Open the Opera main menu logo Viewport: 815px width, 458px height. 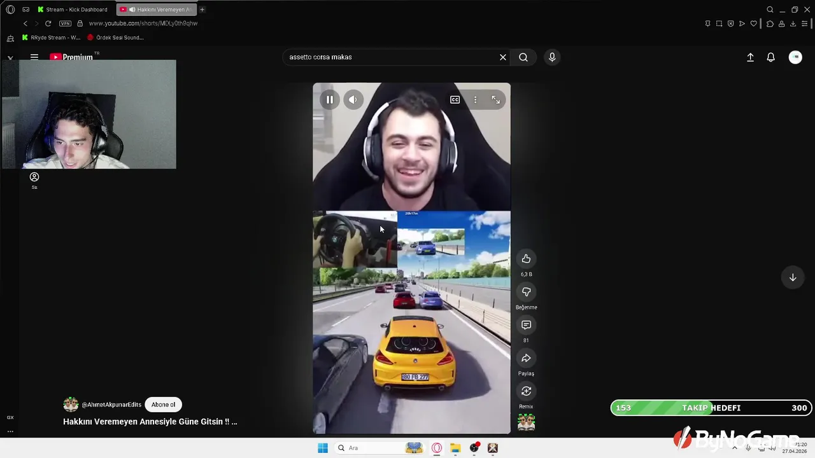pos(10,10)
